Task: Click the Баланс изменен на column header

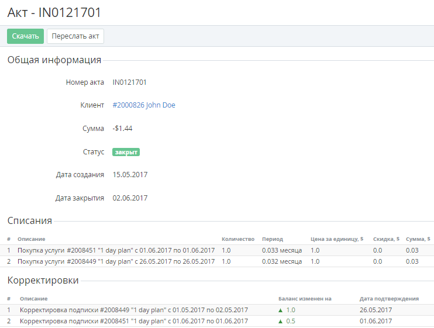Action: (x=305, y=299)
